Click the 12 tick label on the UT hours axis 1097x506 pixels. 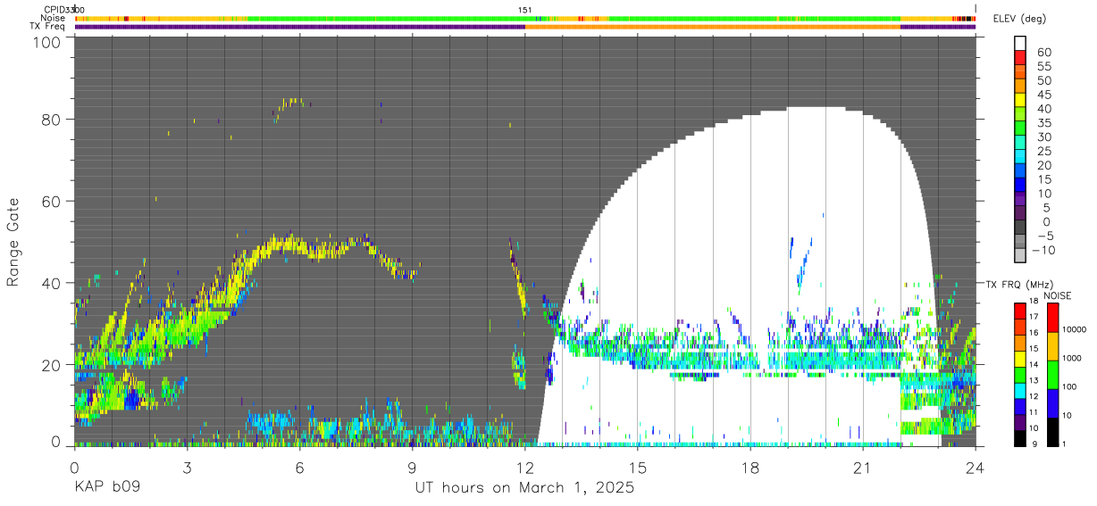tap(524, 467)
